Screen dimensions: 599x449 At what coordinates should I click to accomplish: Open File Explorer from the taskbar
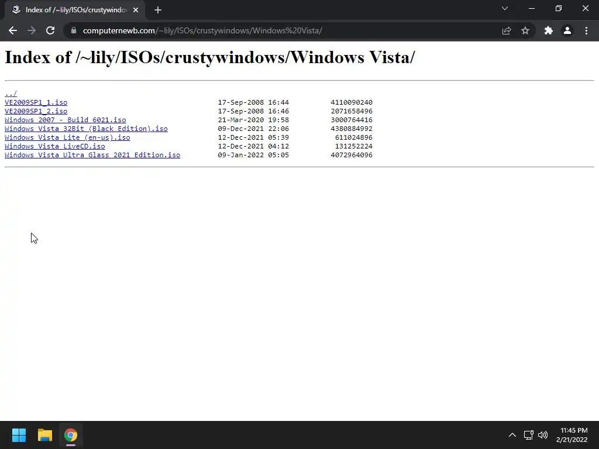[x=44, y=435]
